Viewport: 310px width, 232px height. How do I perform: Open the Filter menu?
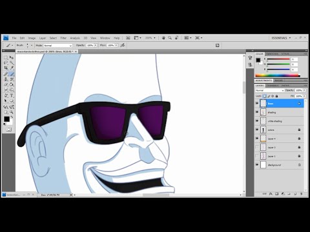[x=63, y=38]
